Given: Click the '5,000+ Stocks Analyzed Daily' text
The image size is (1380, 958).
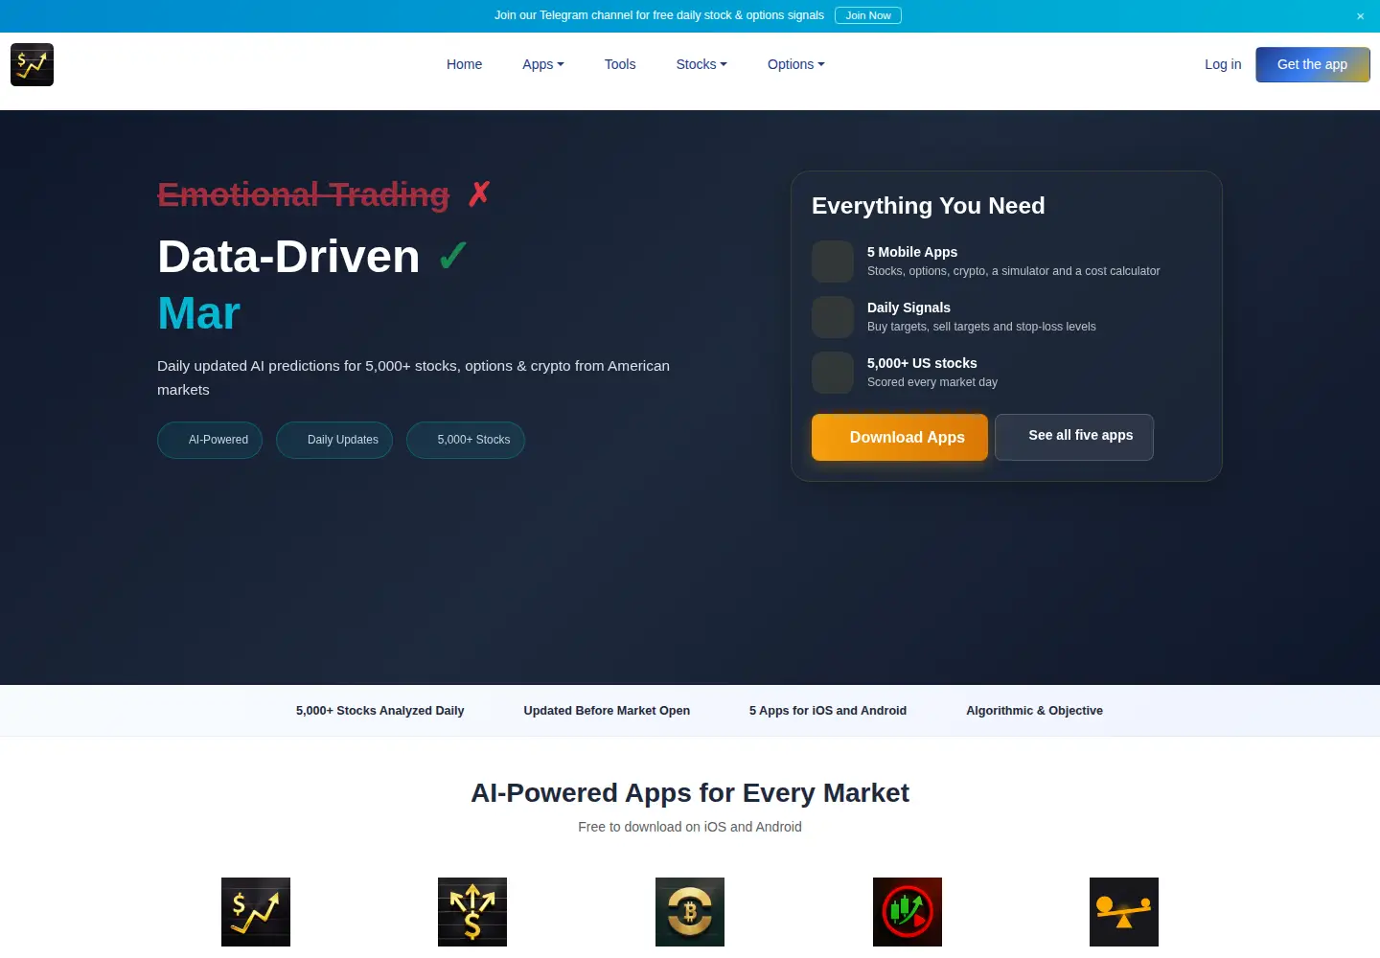Looking at the screenshot, I should (x=379, y=711).
